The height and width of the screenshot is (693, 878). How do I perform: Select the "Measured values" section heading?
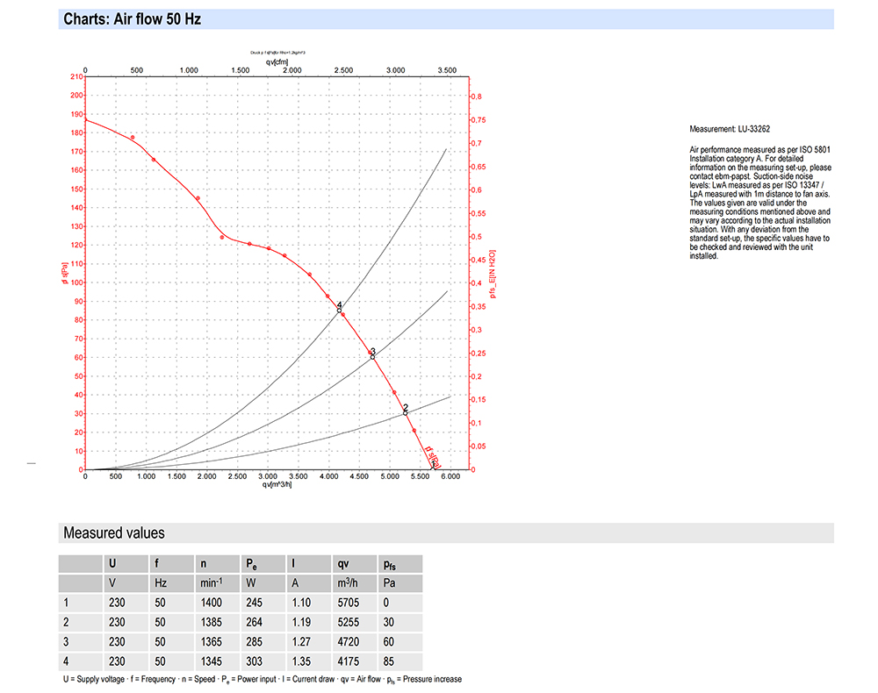tap(113, 532)
